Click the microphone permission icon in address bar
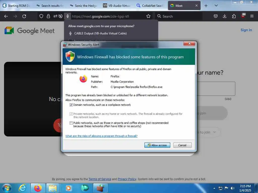 point(68,16)
